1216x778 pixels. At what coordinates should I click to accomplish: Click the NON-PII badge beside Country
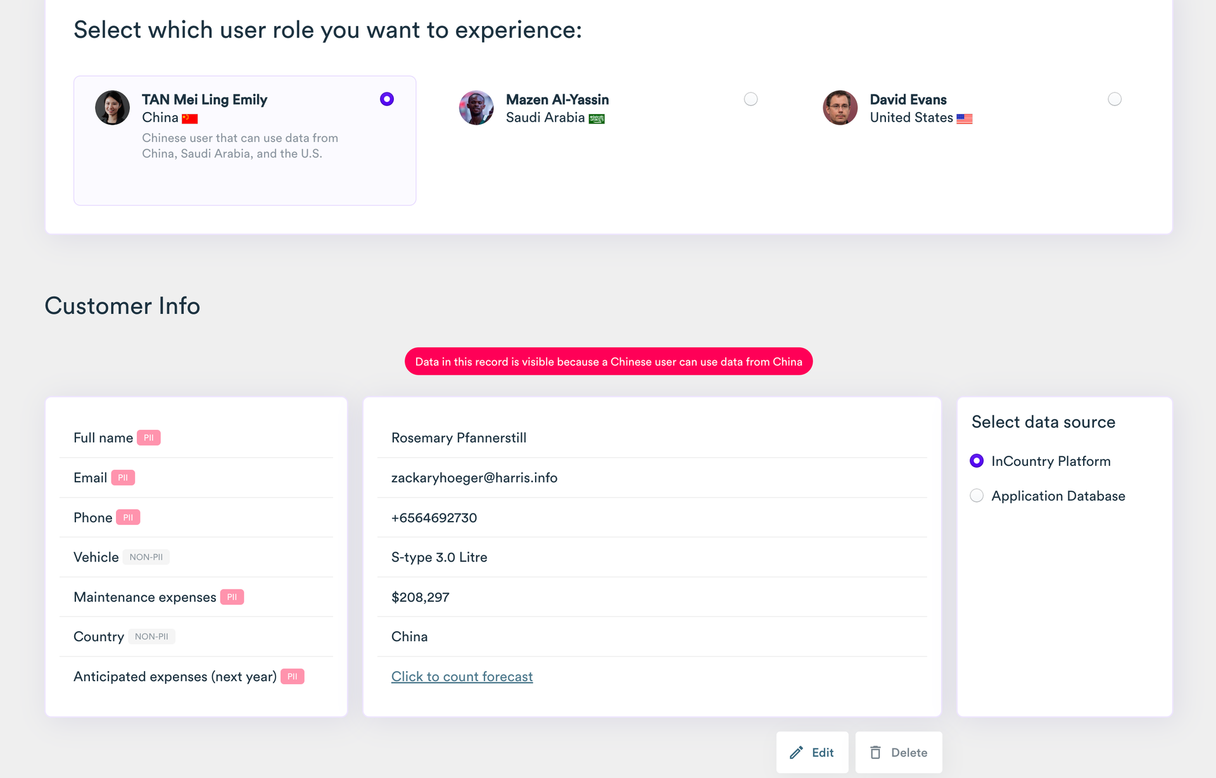[151, 637]
